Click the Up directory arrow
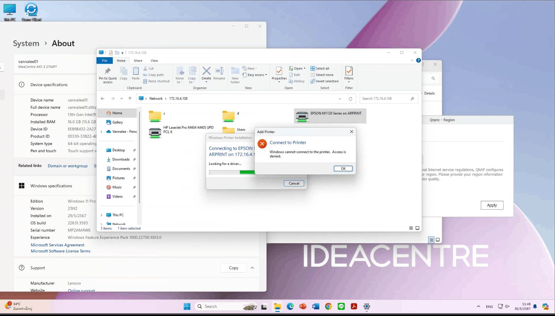The height and width of the screenshot is (316, 555). tap(130, 99)
